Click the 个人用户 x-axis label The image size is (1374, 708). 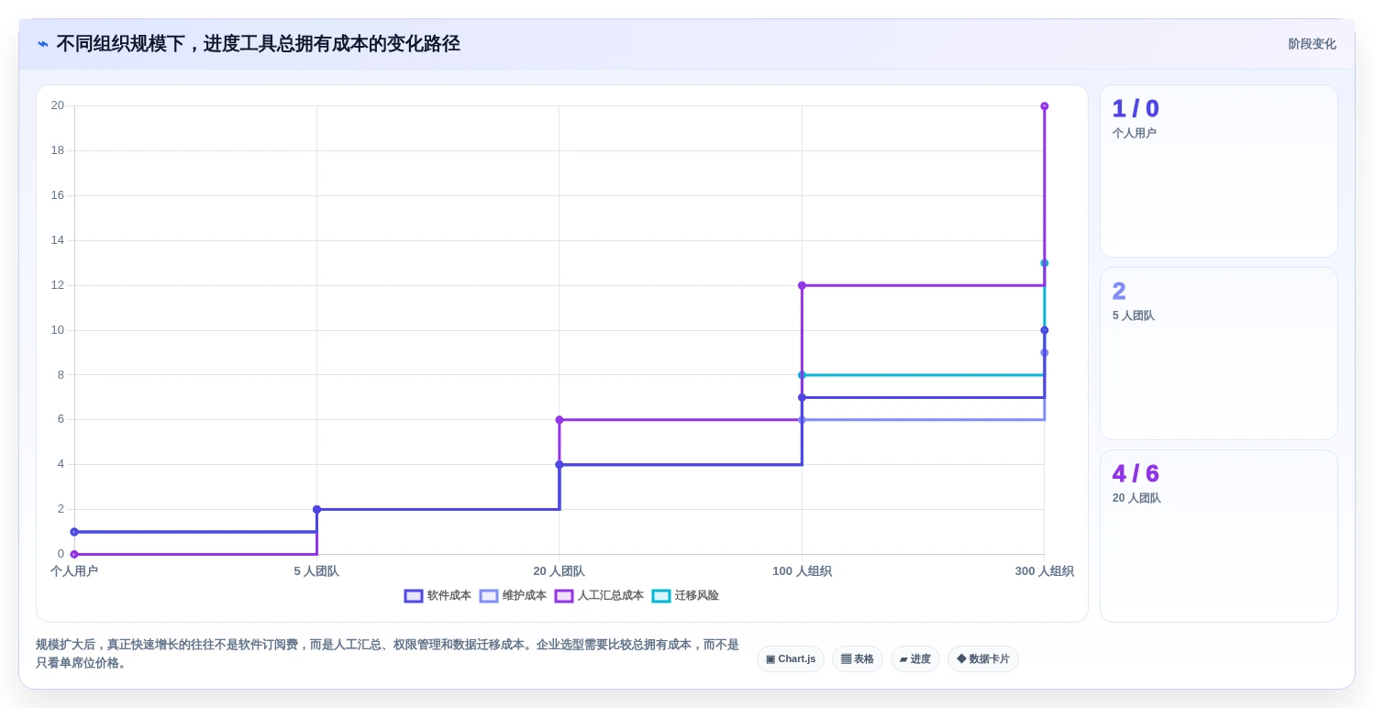tap(74, 571)
